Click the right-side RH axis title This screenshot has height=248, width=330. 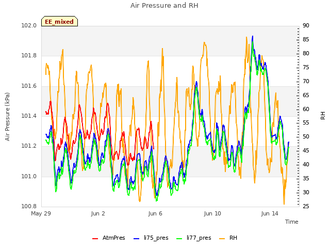(323, 116)
